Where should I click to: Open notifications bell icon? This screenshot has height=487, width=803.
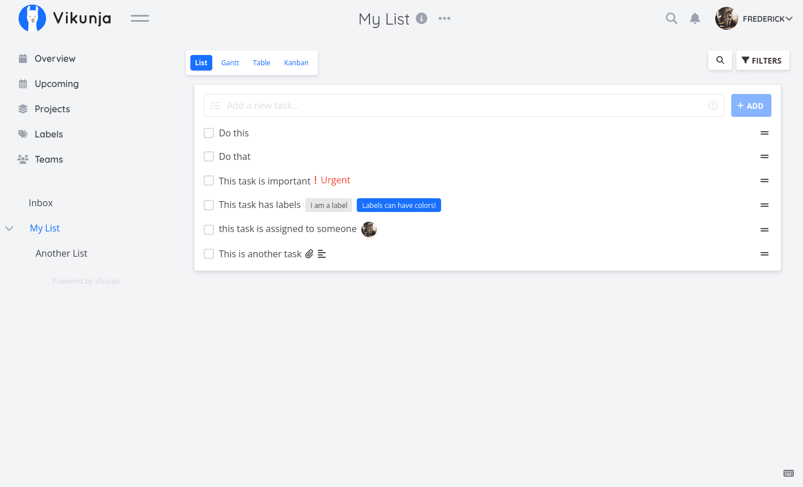point(695,18)
